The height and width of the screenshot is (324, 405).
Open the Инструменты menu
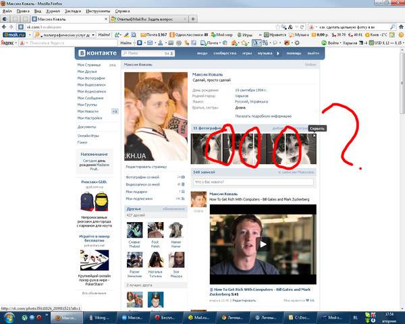pos(98,11)
